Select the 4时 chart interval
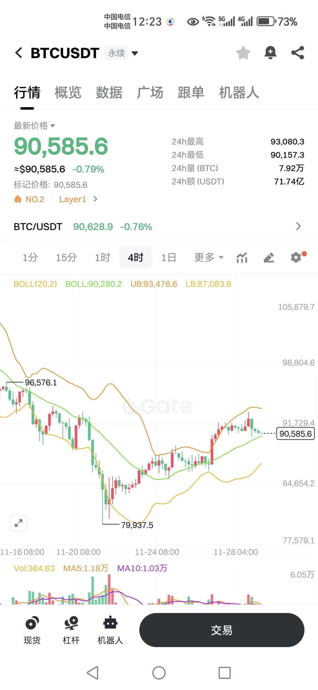Viewport: 318px width, 690px height. (x=136, y=258)
